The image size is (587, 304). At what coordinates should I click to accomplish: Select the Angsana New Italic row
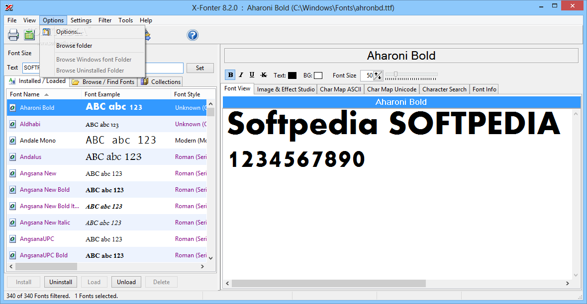(x=106, y=223)
